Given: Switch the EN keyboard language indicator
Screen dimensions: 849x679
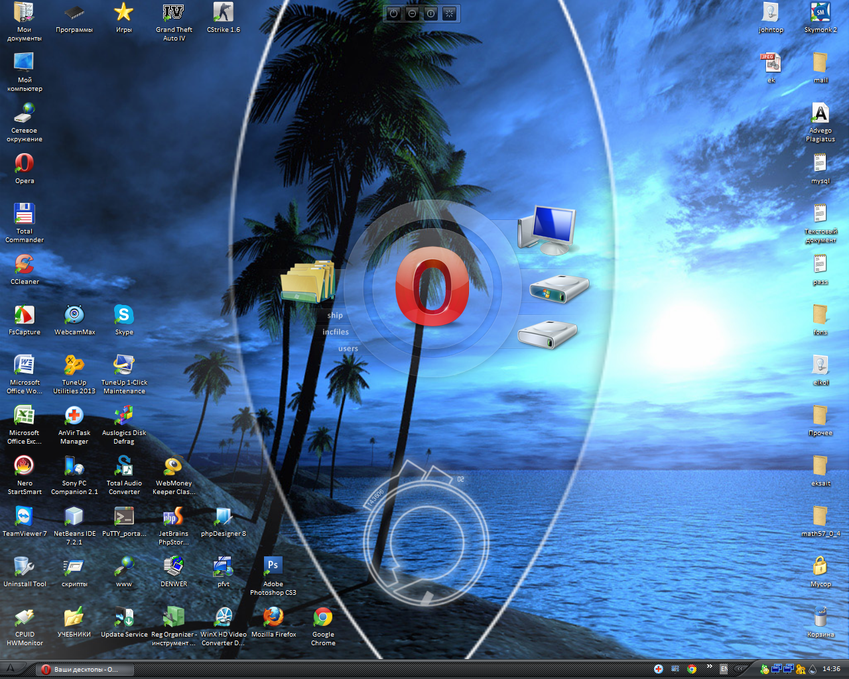Looking at the screenshot, I should [x=724, y=669].
